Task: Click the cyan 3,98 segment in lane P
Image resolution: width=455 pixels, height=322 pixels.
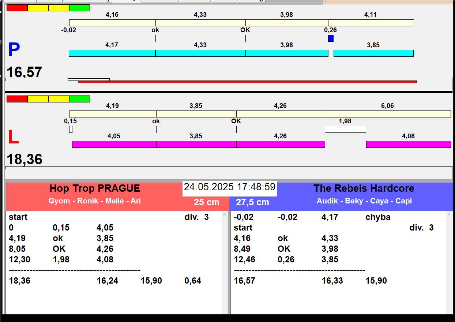Action: coord(287,53)
